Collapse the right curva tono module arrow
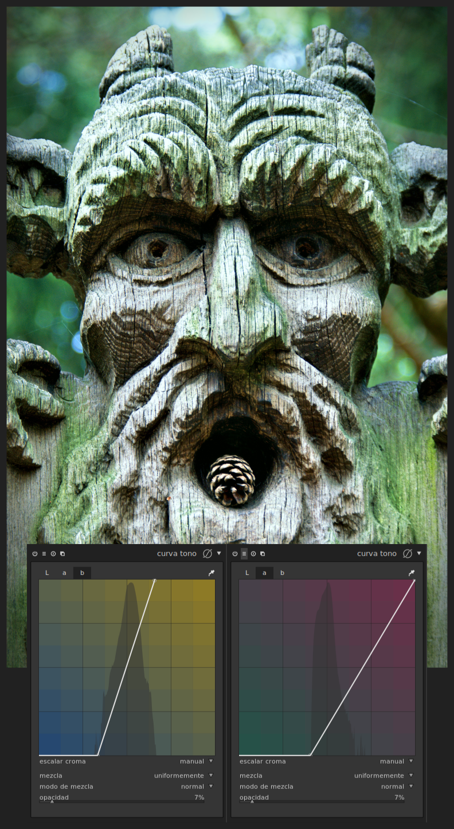Image resolution: width=454 pixels, height=829 pixels. [x=419, y=553]
